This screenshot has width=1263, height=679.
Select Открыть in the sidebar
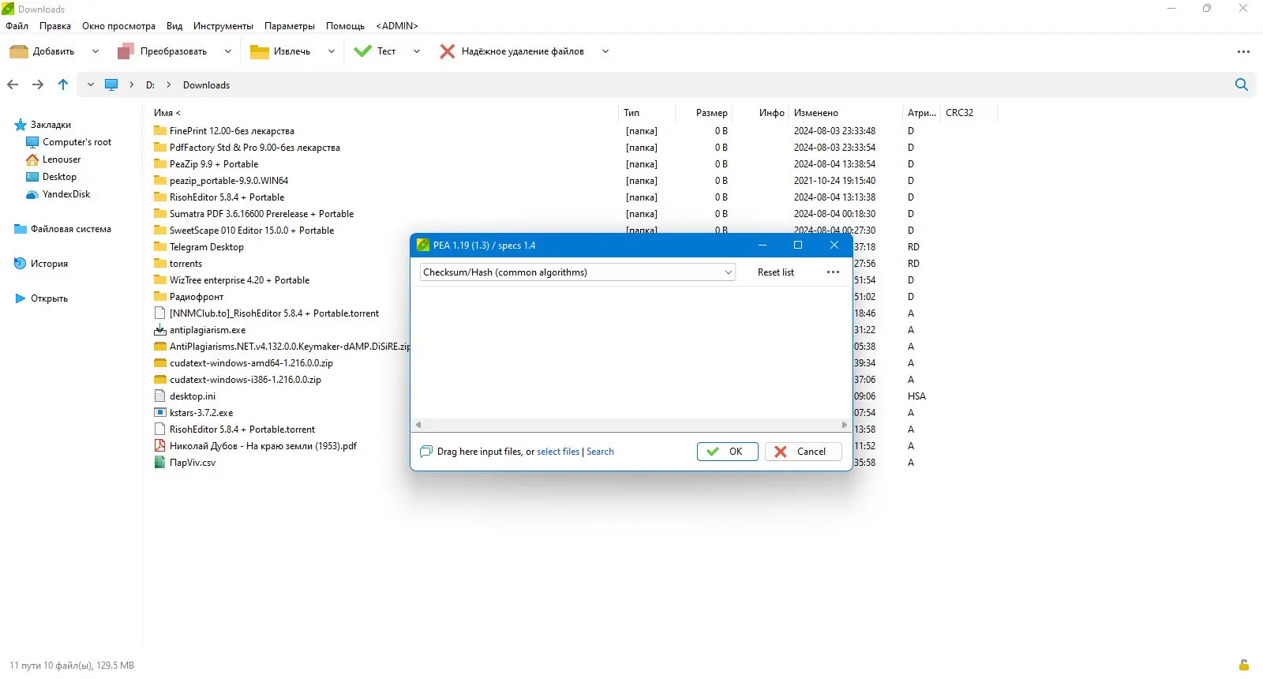point(49,298)
